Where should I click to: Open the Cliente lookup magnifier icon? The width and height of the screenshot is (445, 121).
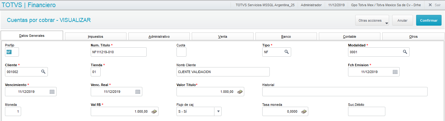(43, 72)
